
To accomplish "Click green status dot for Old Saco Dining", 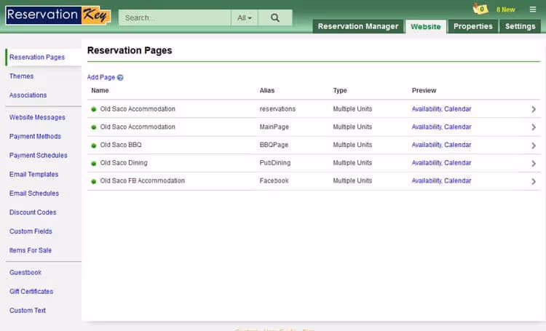I will [94, 164].
